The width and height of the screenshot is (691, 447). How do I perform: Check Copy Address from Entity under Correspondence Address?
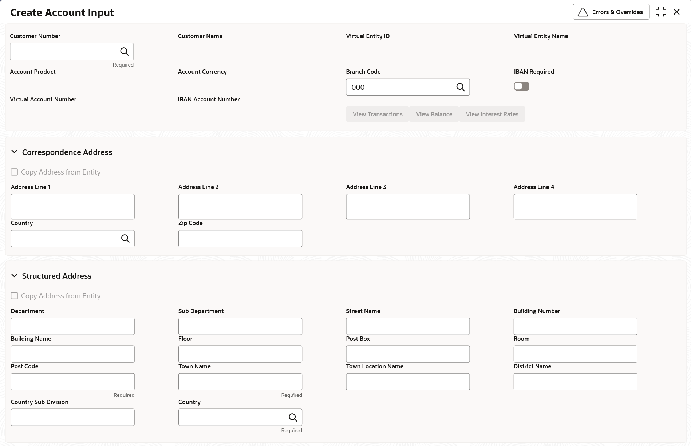(x=14, y=172)
